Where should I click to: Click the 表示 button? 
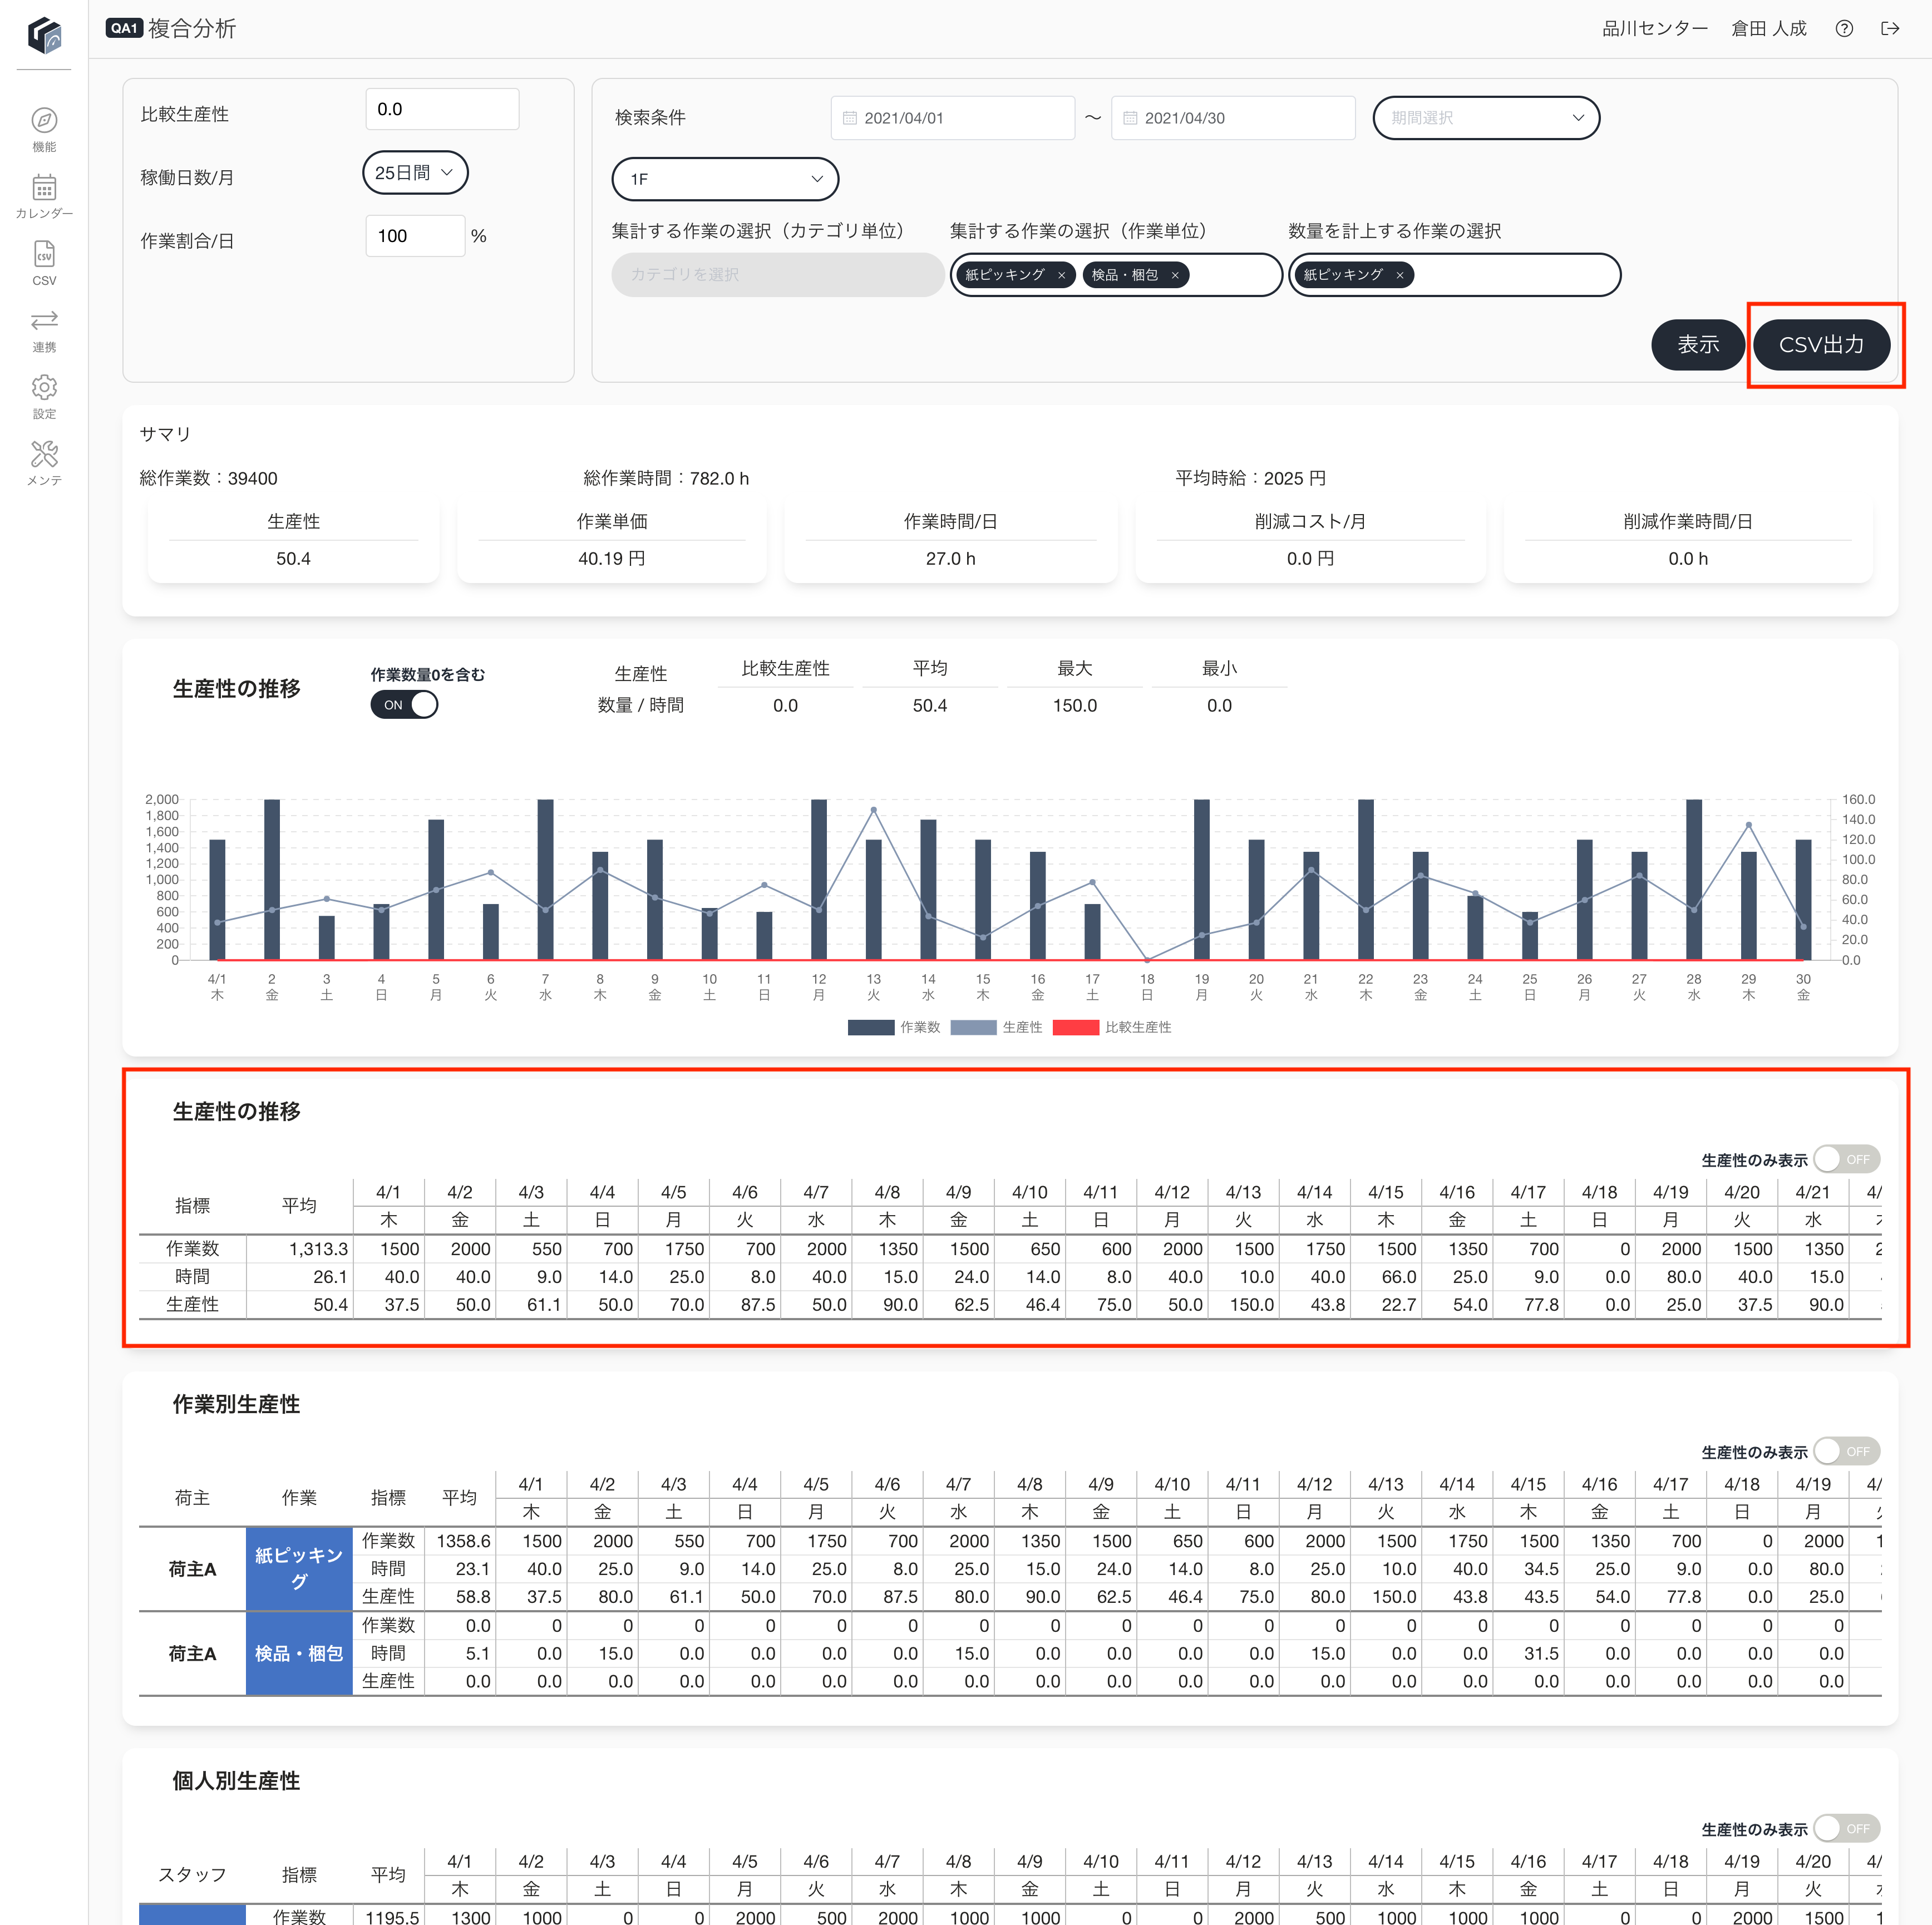point(1698,345)
